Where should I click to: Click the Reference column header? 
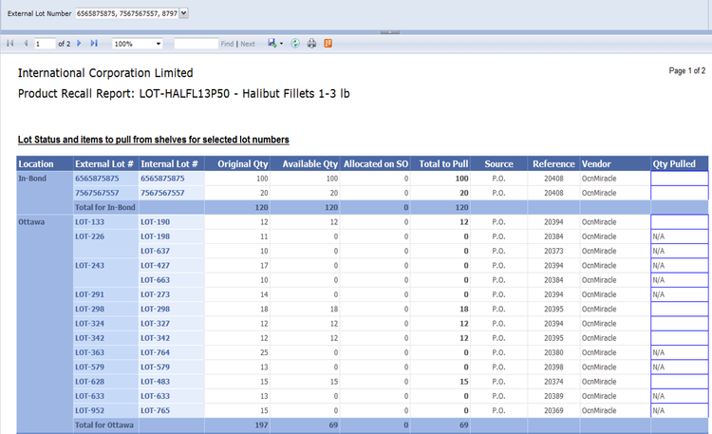(553, 164)
